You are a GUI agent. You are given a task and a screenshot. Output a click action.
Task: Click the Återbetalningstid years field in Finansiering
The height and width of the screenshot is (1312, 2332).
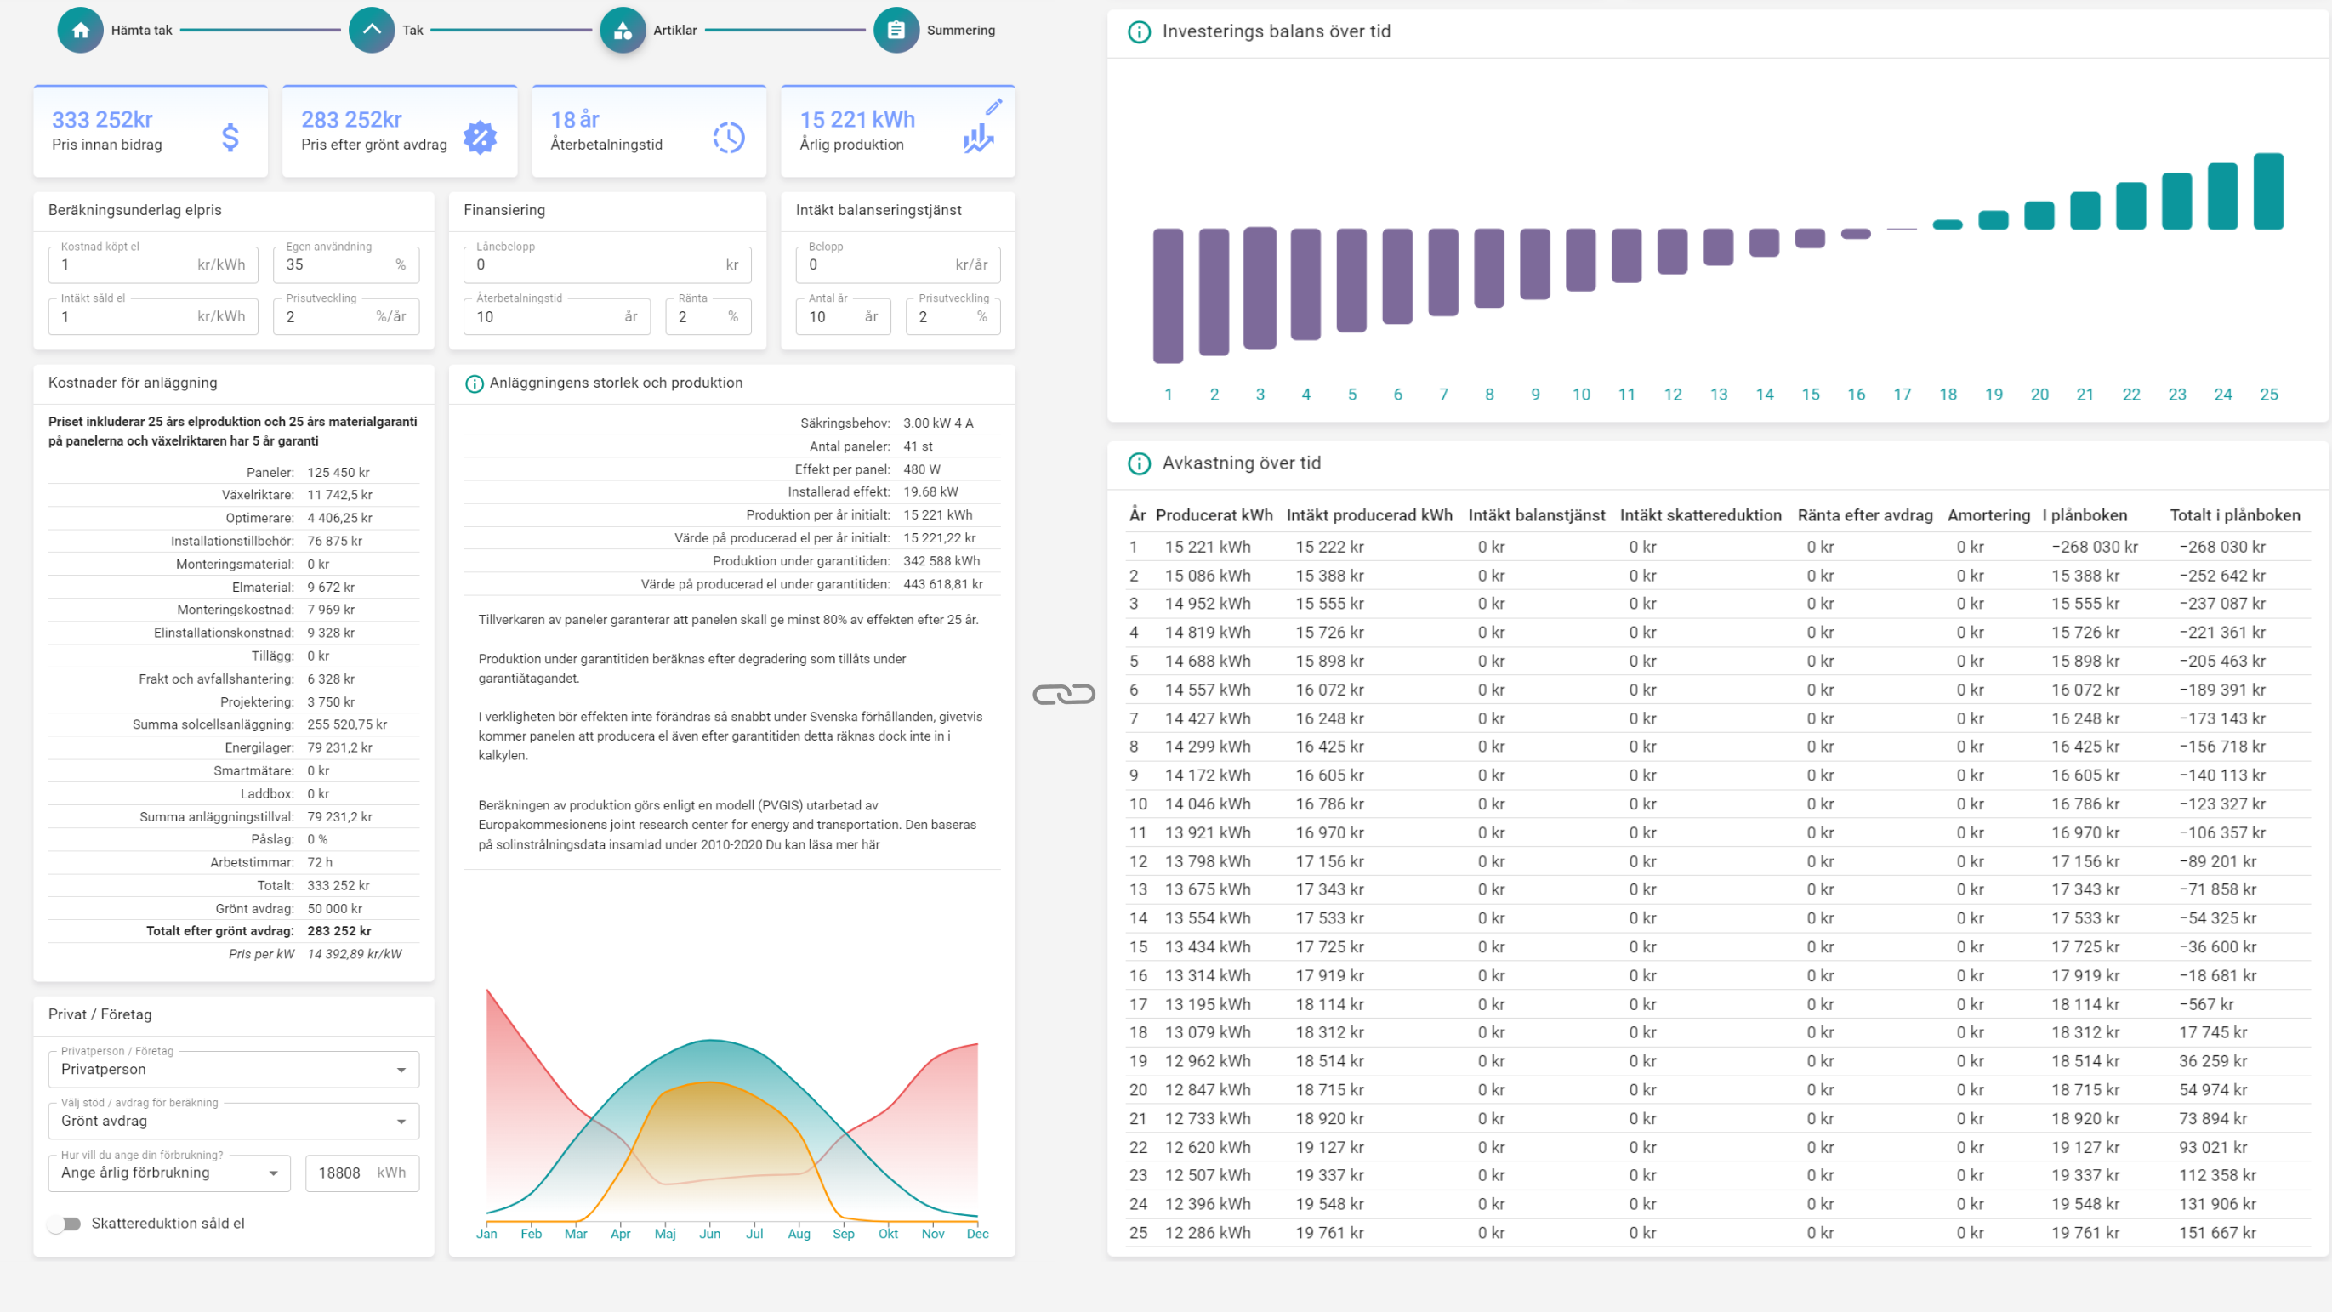557,315
